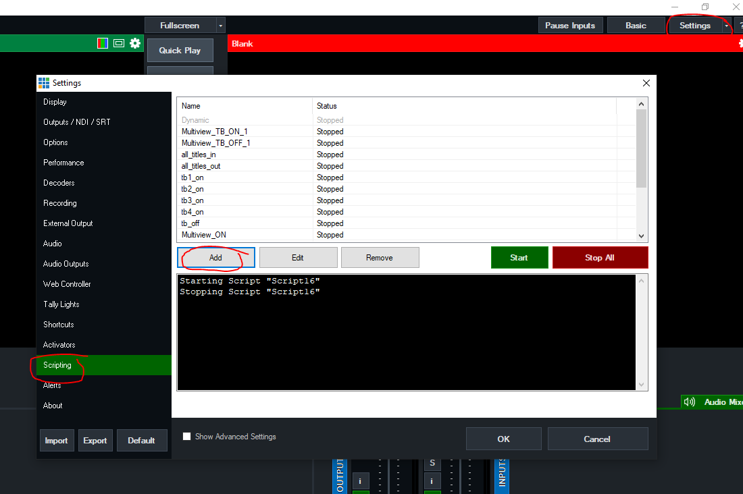Click the info 'i' button below the S button
This screenshot has height=494, width=743.
point(432,481)
